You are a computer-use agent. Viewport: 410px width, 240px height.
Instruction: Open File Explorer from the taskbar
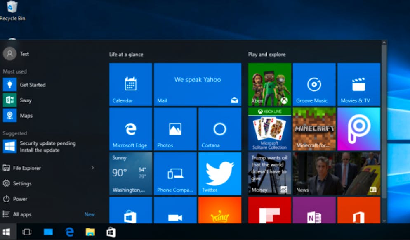(x=90, y=232)
